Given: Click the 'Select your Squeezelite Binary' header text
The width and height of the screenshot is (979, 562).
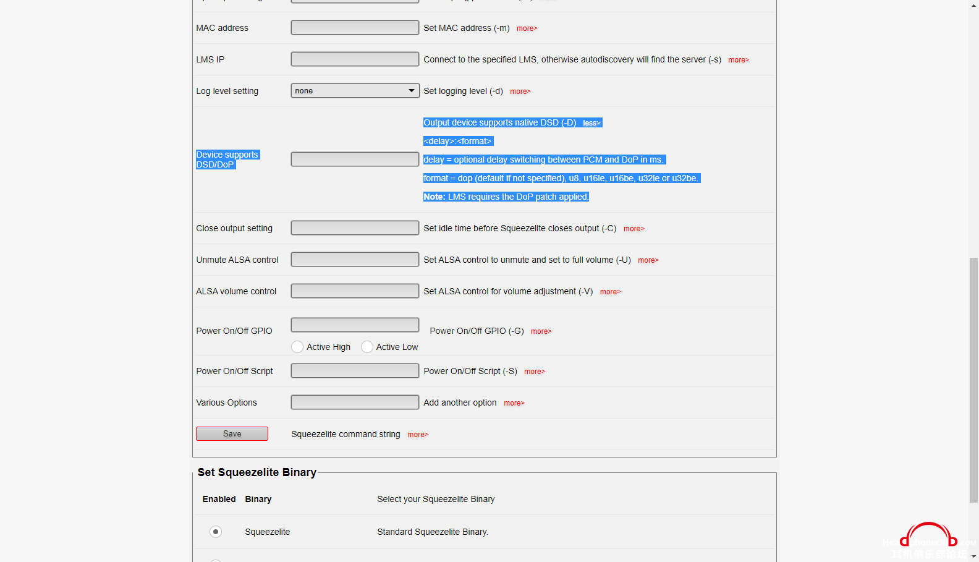Looking at the screenshot, I should point(436,499).
